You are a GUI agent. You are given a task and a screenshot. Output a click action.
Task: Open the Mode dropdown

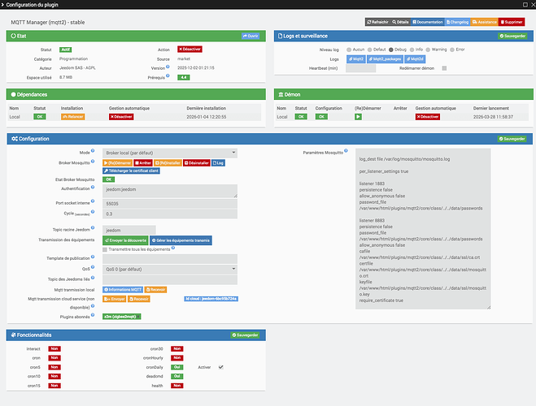pyautogui.click(x=170, y=153)
